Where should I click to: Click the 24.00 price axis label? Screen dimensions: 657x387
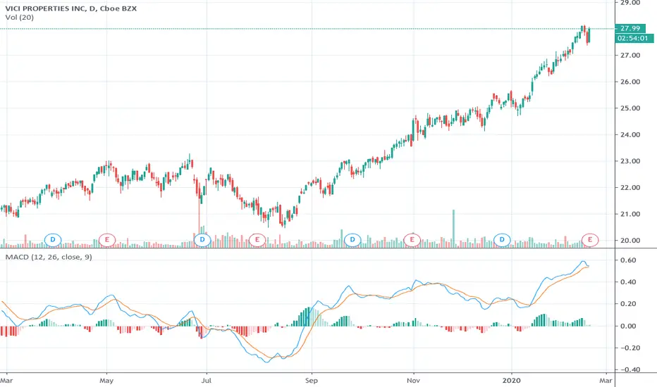pos(630,134)
